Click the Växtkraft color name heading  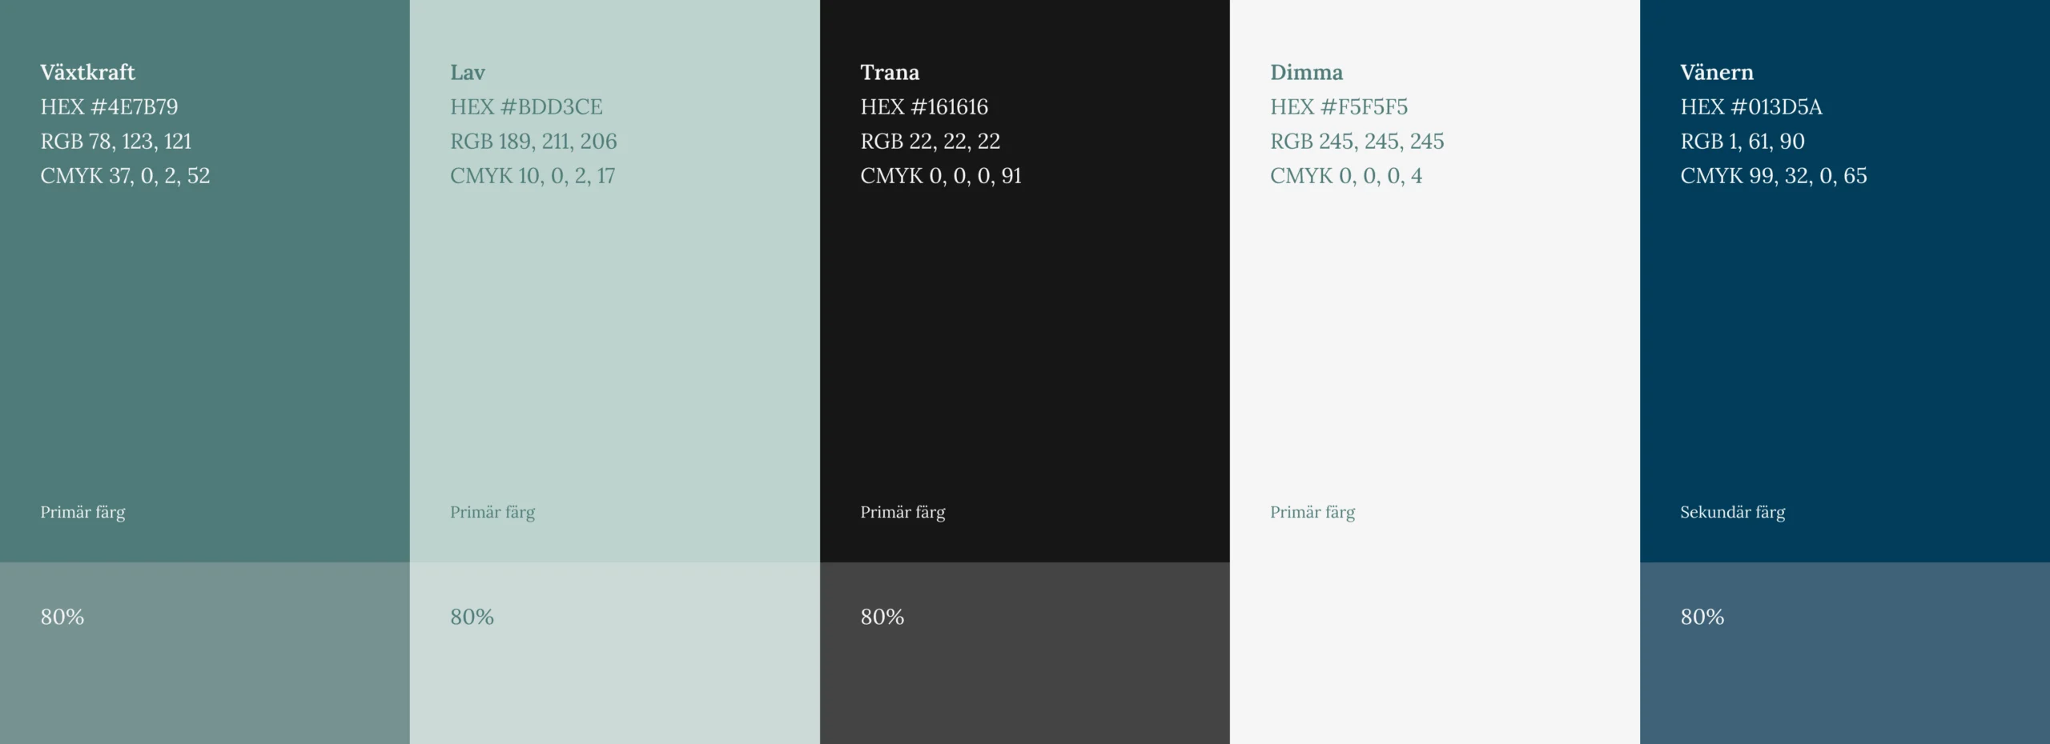pyautogui.click(x=87, y=72)
